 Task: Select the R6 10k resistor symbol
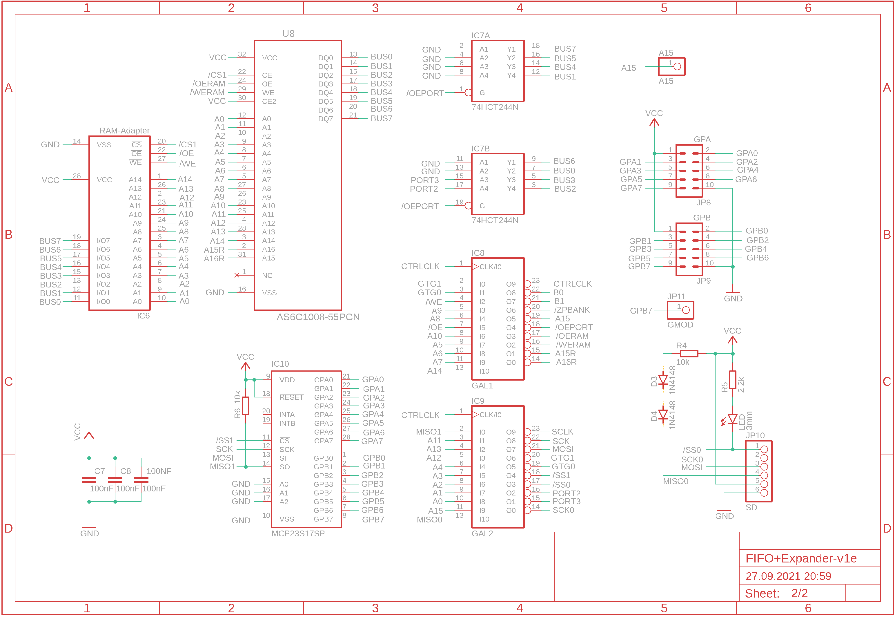[246, 406]
